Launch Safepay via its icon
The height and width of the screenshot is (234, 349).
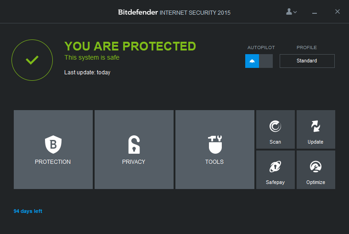[275, 167]
